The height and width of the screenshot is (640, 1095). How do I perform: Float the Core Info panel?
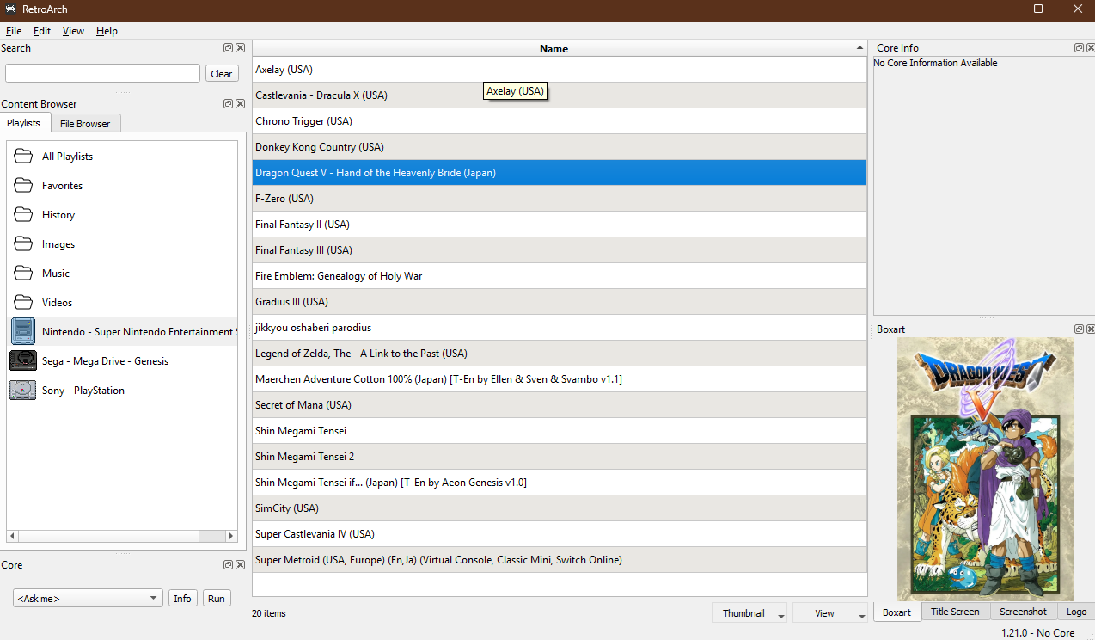point(1079,48)
